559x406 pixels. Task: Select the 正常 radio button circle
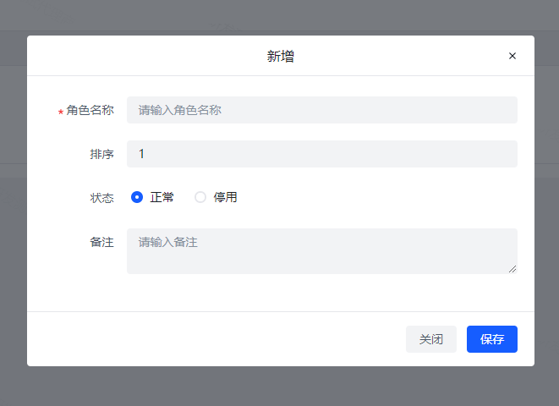(x=137, y=197)
